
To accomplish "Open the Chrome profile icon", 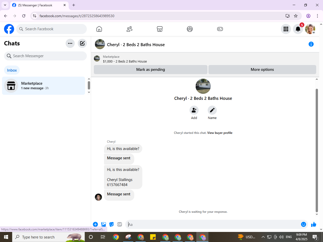I will point(308,16).
